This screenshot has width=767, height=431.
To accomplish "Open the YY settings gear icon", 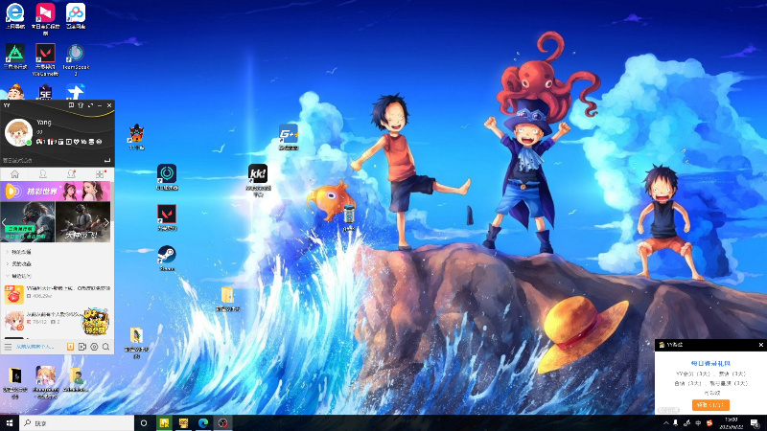I will coord(94,347).
